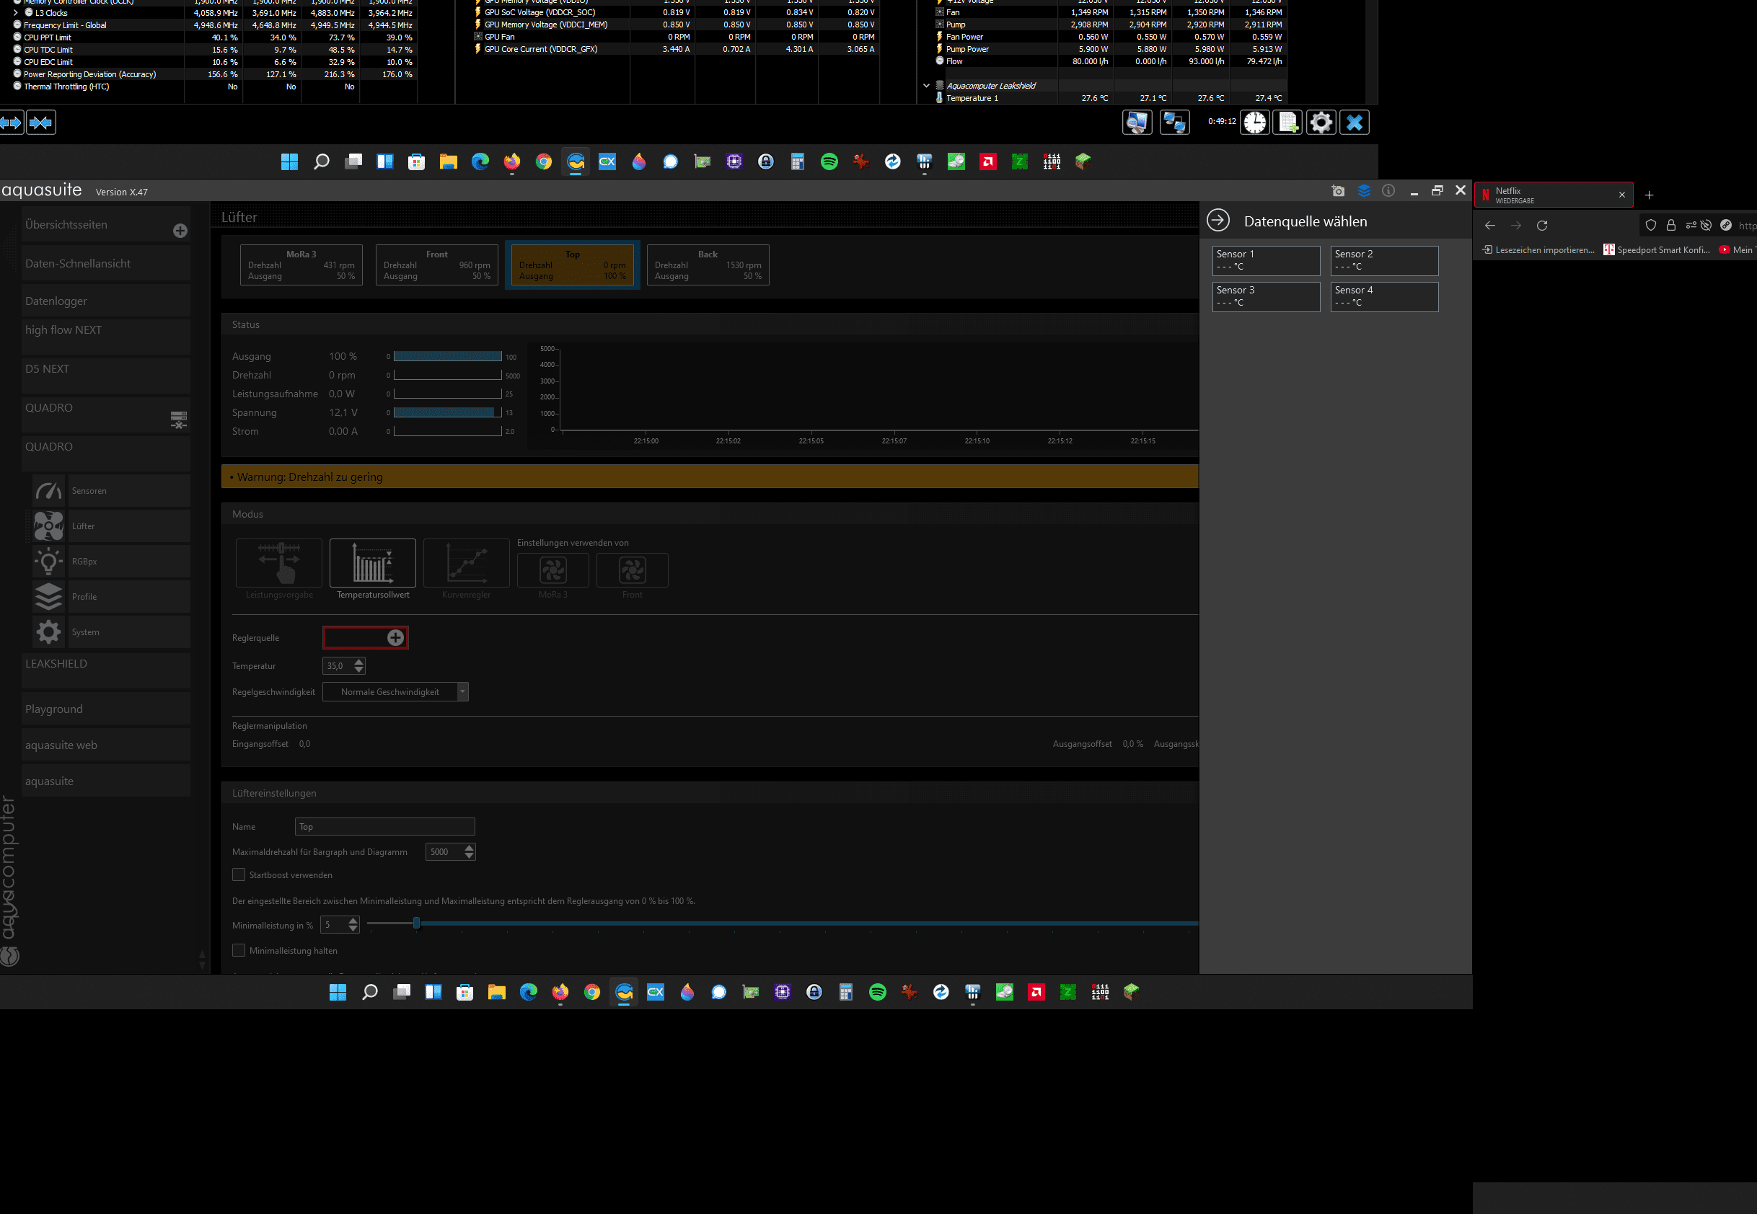
Task: Click the plus icon next to Übersichtsseiten
Action: pyautogui.click(x=180, y=231)
